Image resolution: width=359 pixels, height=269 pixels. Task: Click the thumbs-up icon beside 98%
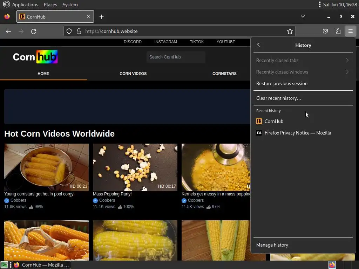[31, 207]
